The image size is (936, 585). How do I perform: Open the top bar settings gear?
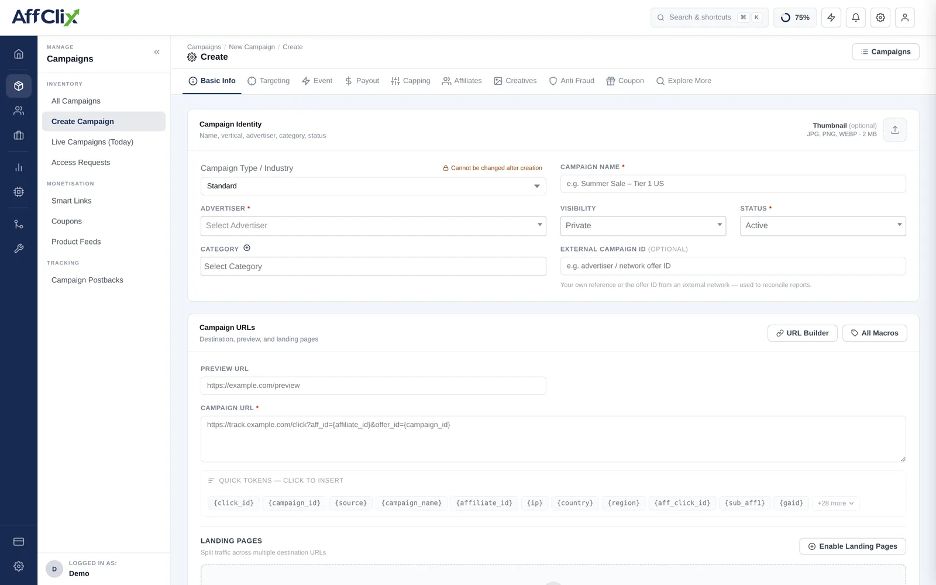click(880, 18)
